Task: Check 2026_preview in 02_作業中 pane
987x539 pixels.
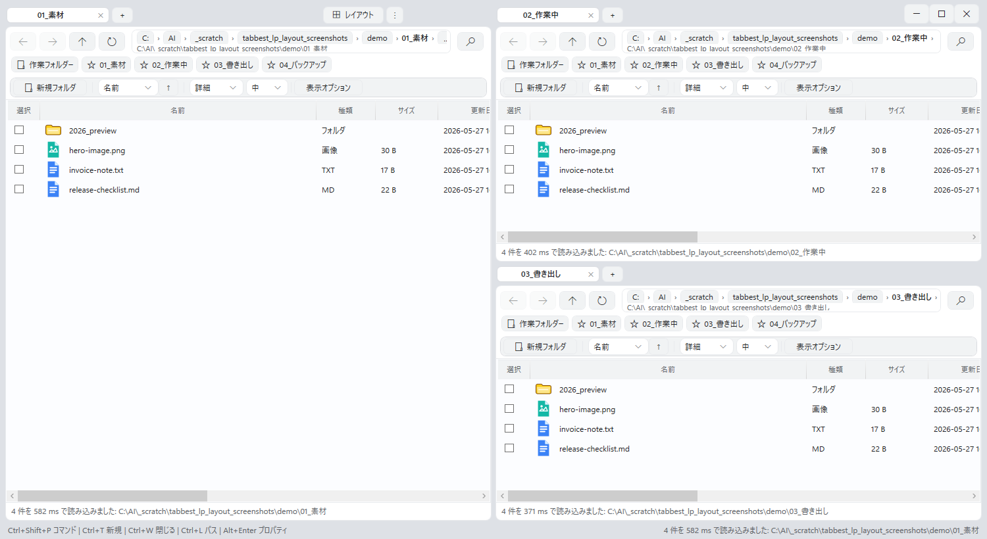Action: point(509,130)
